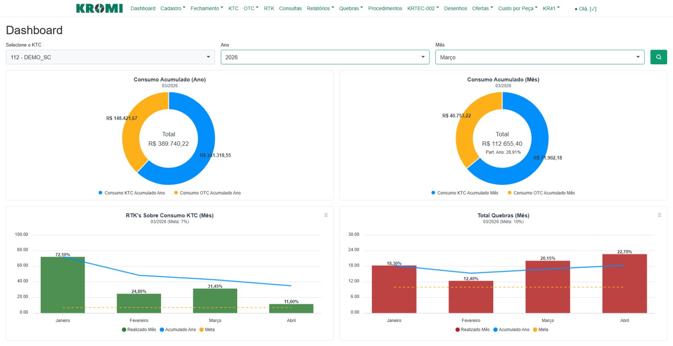The height and width of the screenshot is (346, 673).
Task: Expand the Quebras menu
Action: (x=351, y=8)
